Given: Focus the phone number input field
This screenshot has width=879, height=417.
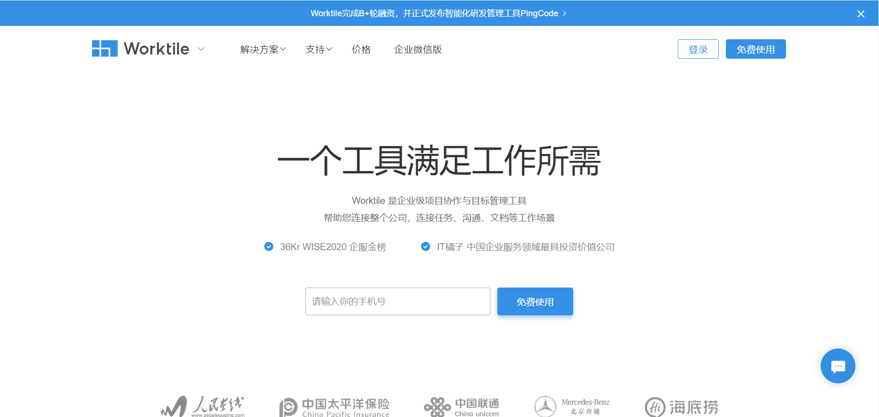Looking at the screenshot, I should coord(398,301).
